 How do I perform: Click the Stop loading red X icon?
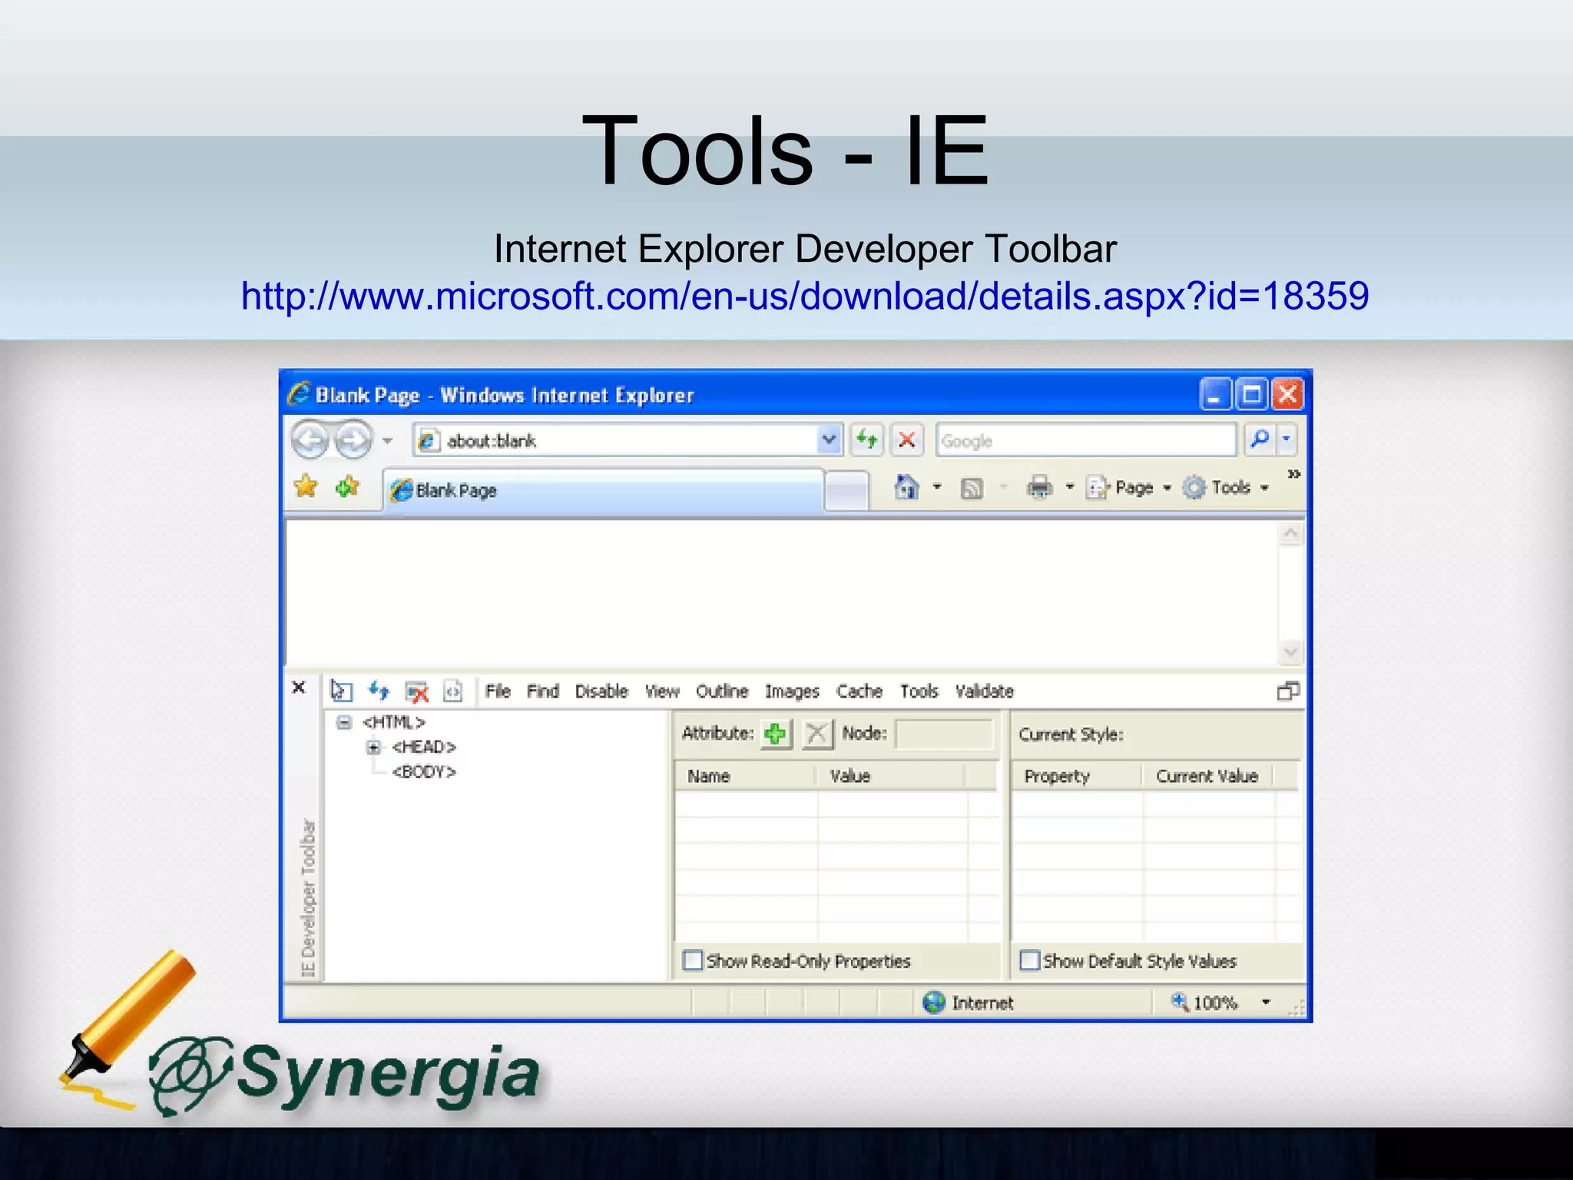pos(906,440)
